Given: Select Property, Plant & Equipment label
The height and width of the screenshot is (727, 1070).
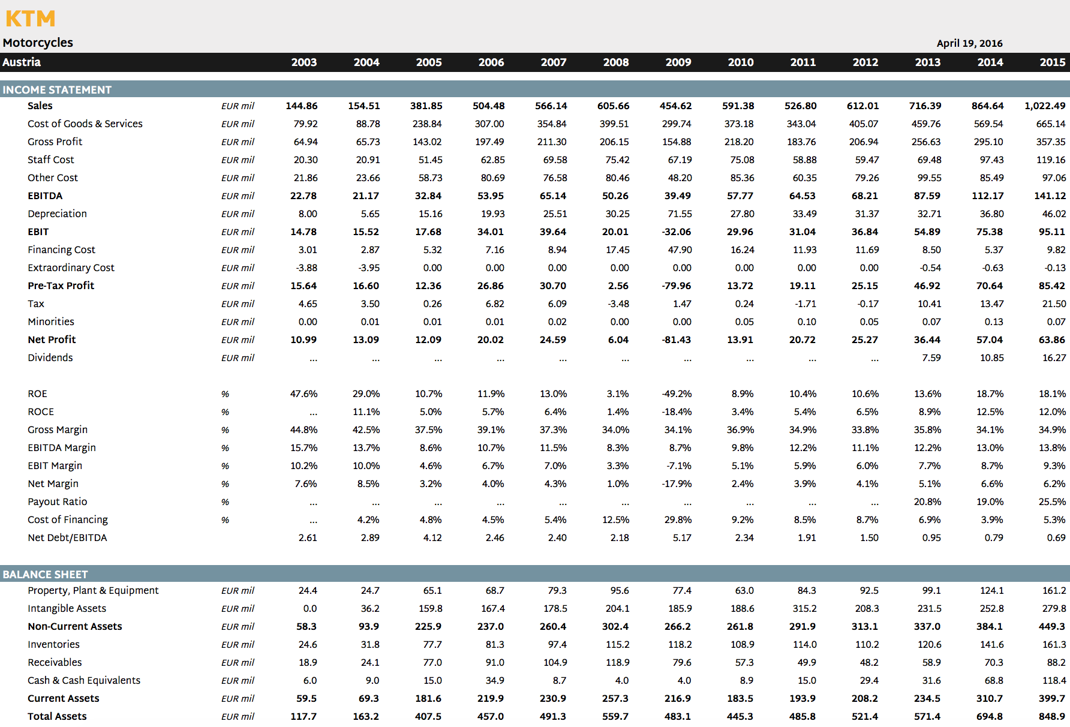Looking at the screenshot, I should 93,590.
